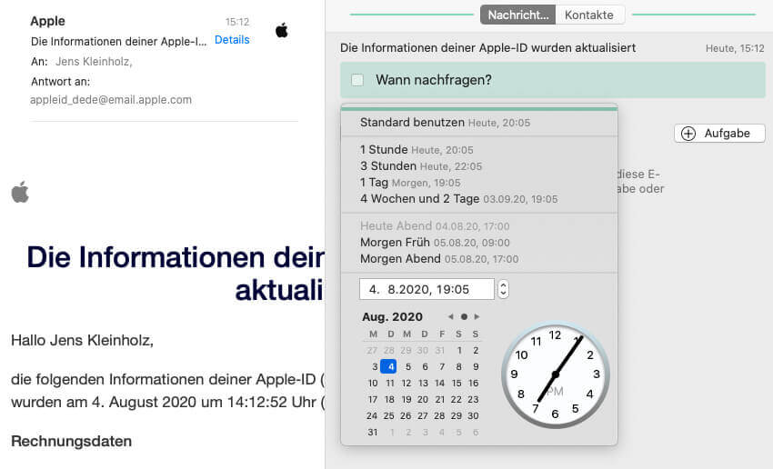Image resolution: width=773 pixels, height=469 pixels.
Task: Select the 3 Stunden reminder option
Action: [x=479, y=166]
